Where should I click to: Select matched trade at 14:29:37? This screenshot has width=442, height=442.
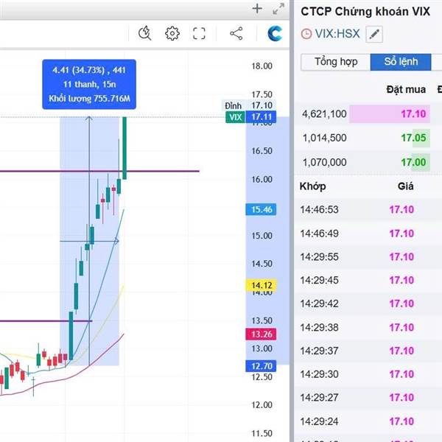click(x=368, y=351)
